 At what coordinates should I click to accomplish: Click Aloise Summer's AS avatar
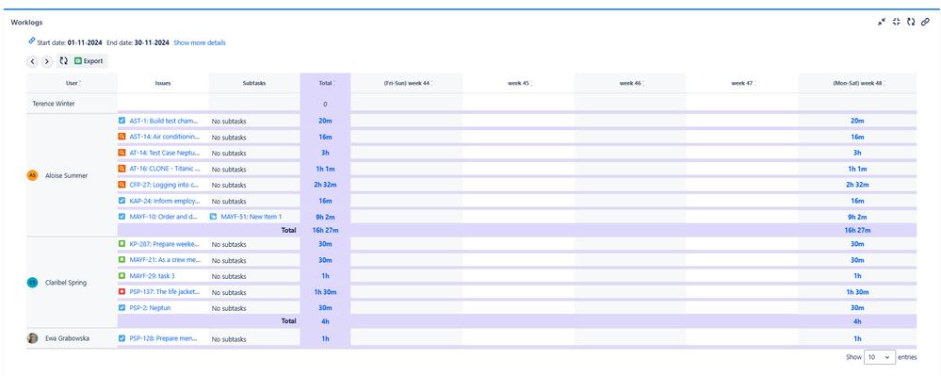[32, 174]
